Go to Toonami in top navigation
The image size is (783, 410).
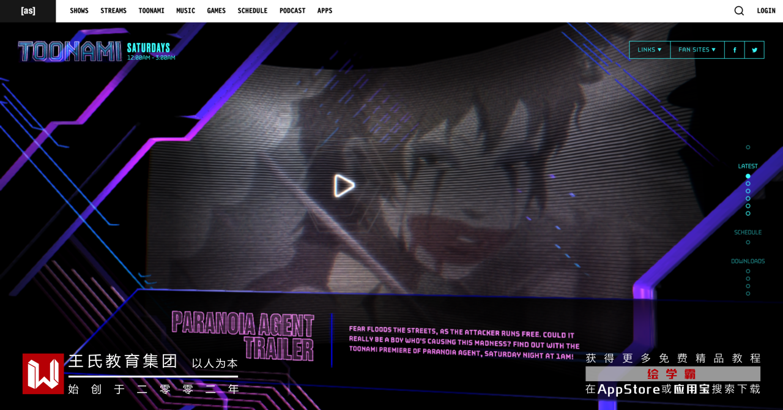[151, 11]
